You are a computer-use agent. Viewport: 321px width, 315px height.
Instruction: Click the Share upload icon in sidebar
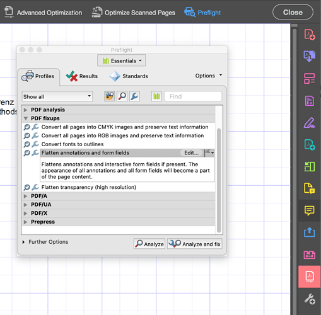tap(310, 232)
